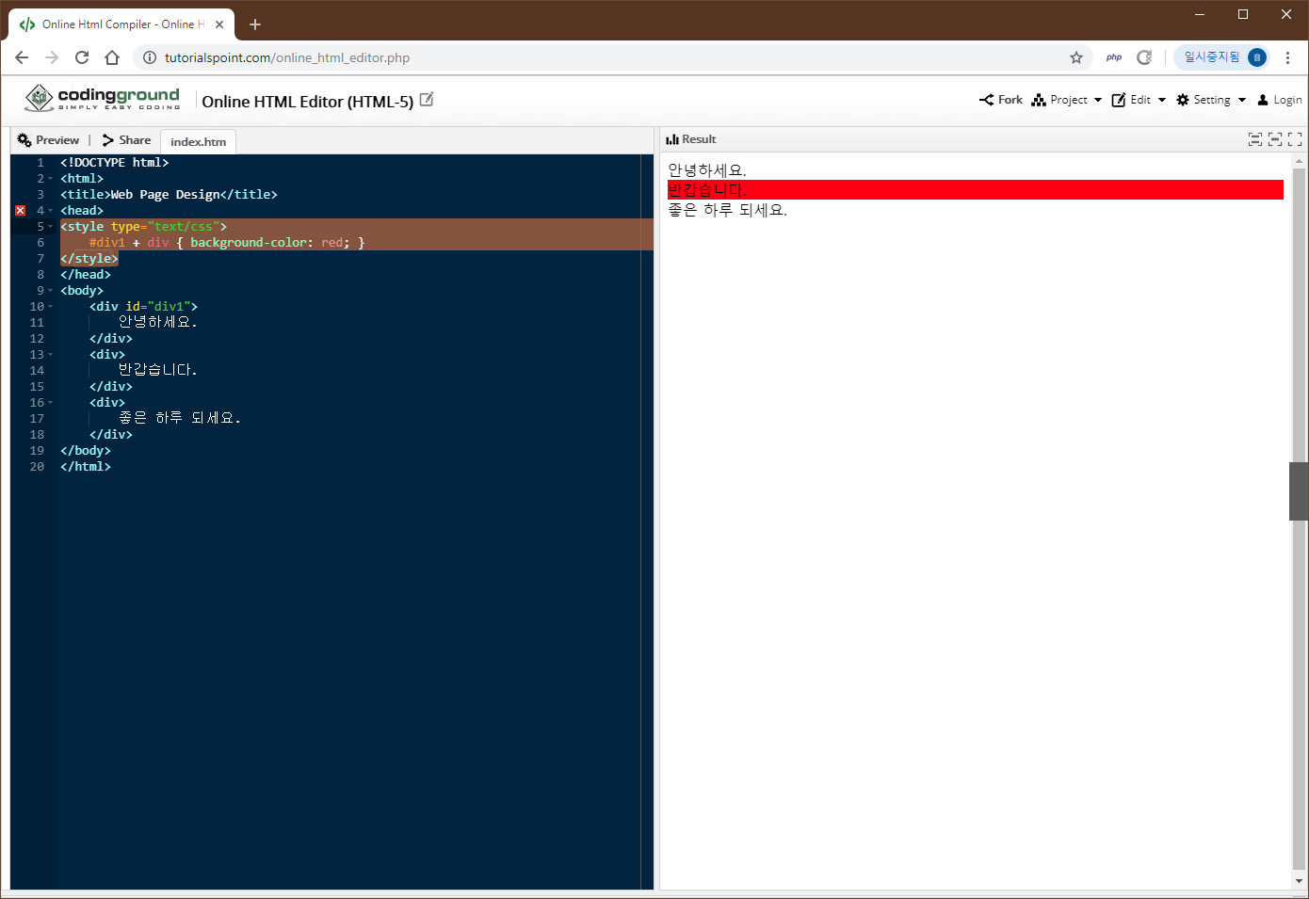Click the Login link
This screenshot has width=1309, height=899.
coord(1280,100)
